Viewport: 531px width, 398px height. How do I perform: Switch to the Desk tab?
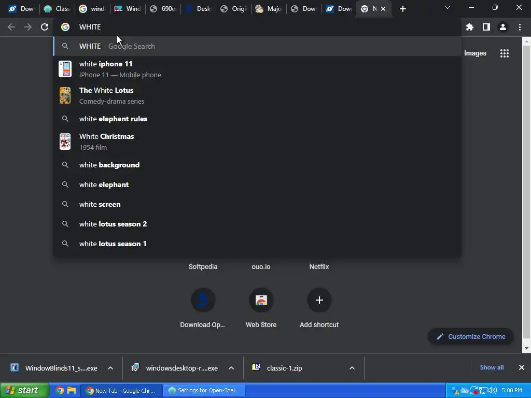click(x=199, y=9)
